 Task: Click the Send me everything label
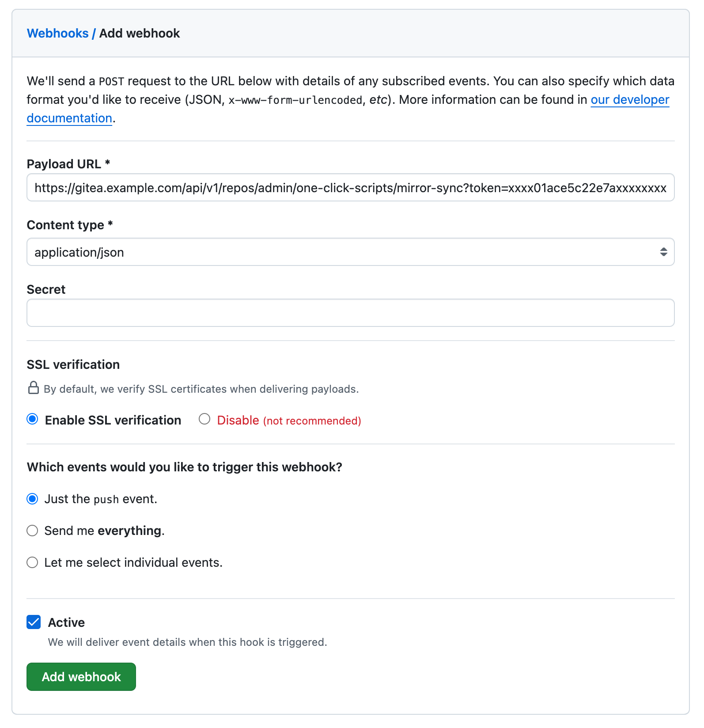104,531
